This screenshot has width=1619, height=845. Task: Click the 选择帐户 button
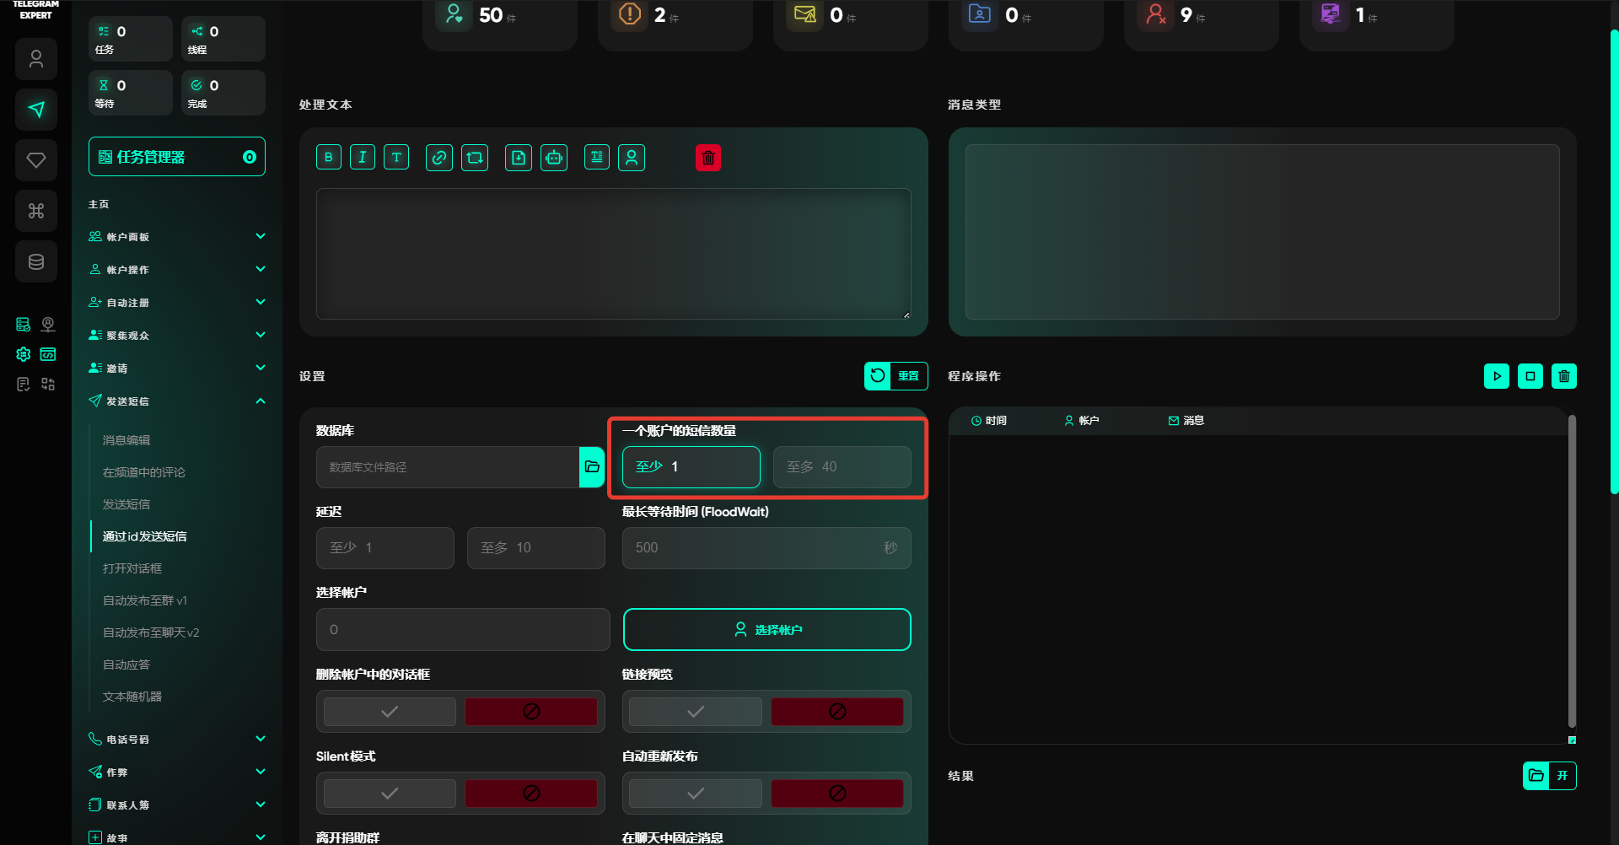point(766,630)
